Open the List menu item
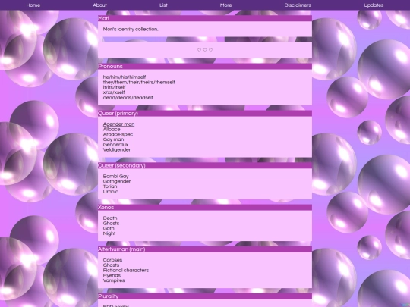Viewport: 410px width, 307px height. (163, 5)
